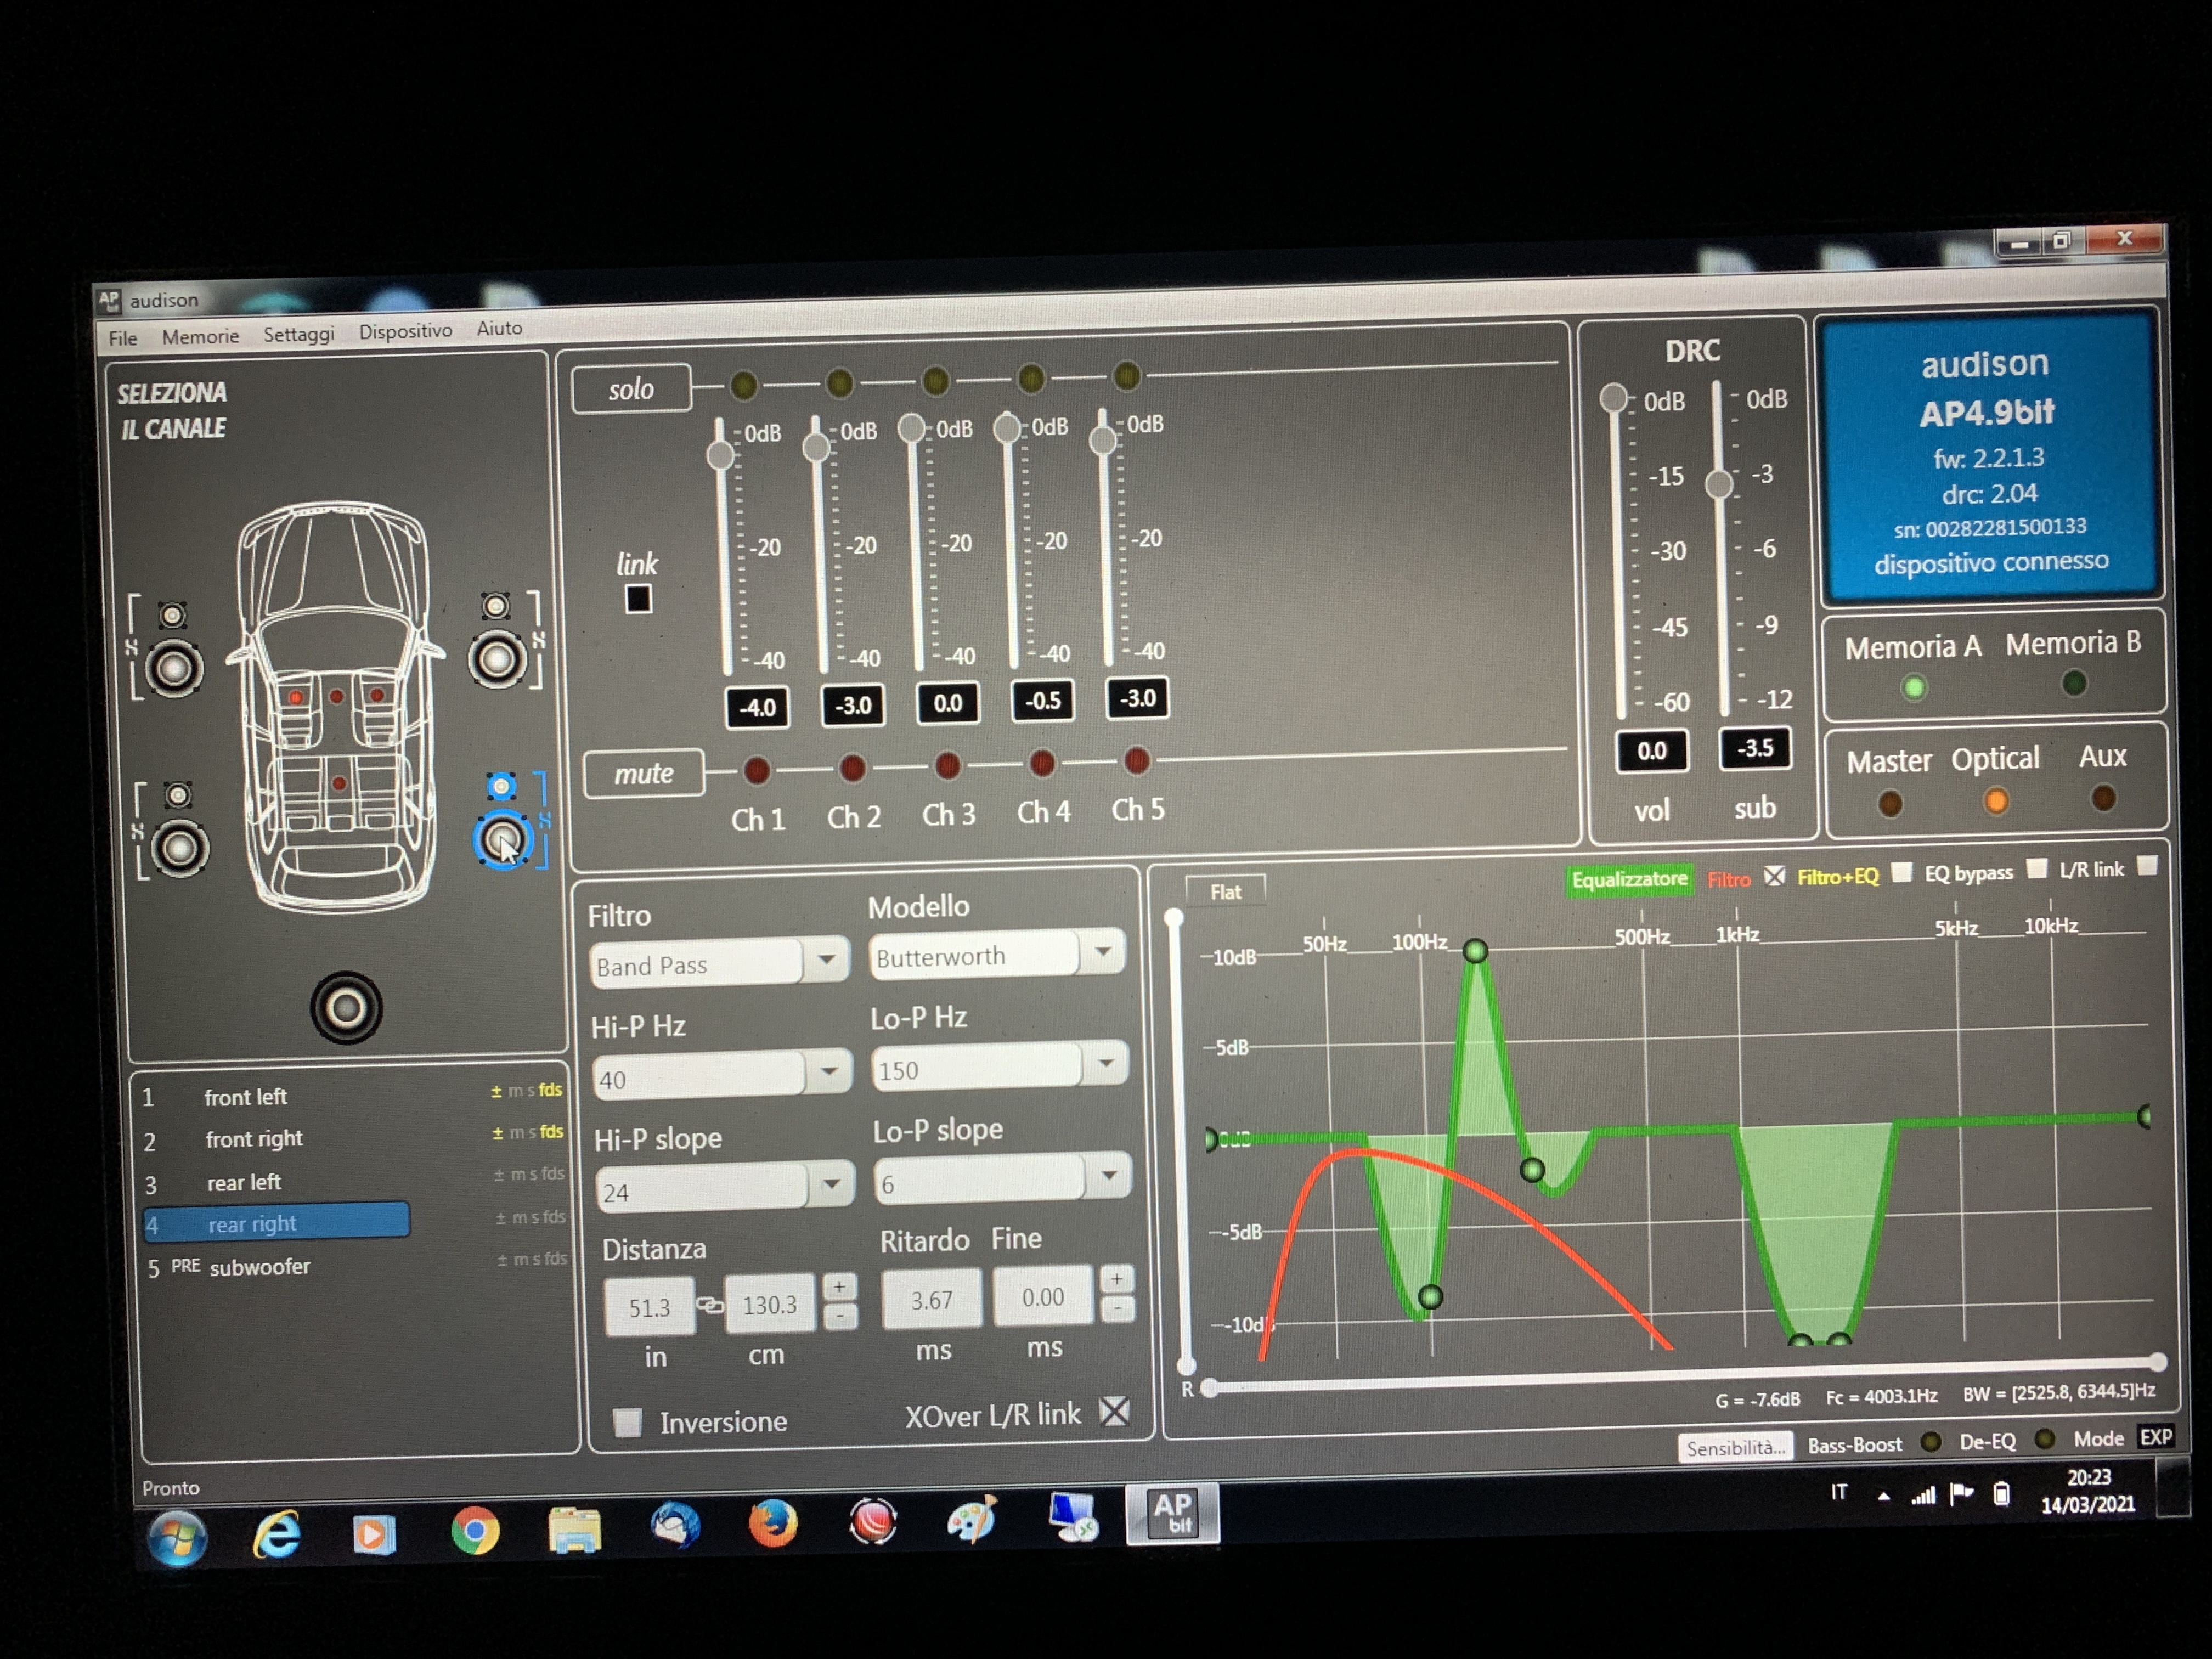Click the mute button
This screenshot has width=2212, height=1659.
[643, 773]
